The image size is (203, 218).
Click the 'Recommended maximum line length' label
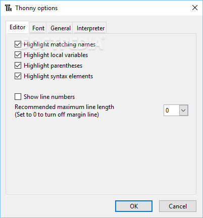pos(64,107)
